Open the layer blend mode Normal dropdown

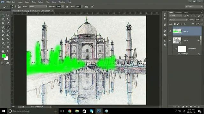tap(178, 20)
